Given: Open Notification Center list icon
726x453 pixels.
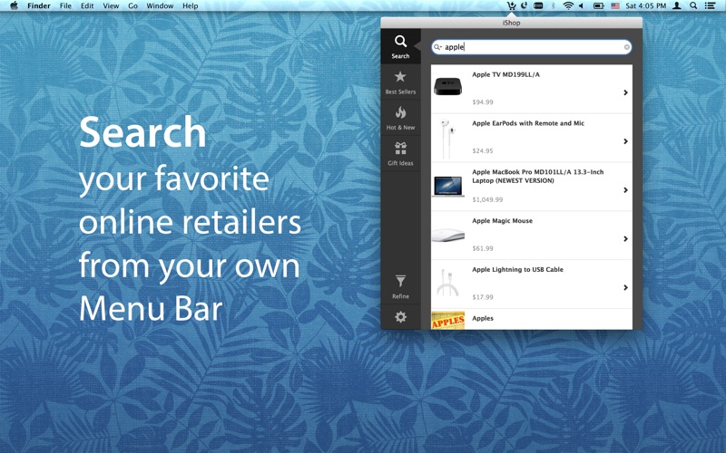Looking at the screenshot, I should pyautogui.click(x=710, y=5).
